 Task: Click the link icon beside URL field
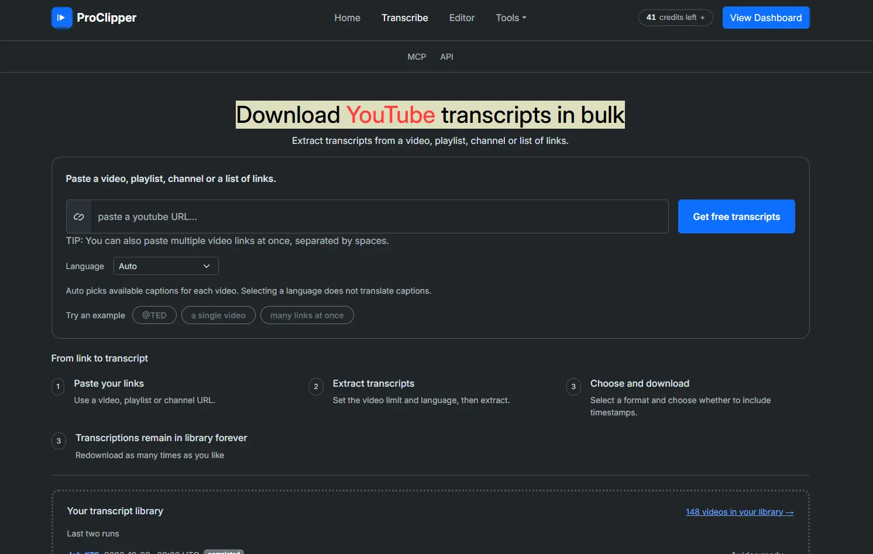(x=79, y=216)
